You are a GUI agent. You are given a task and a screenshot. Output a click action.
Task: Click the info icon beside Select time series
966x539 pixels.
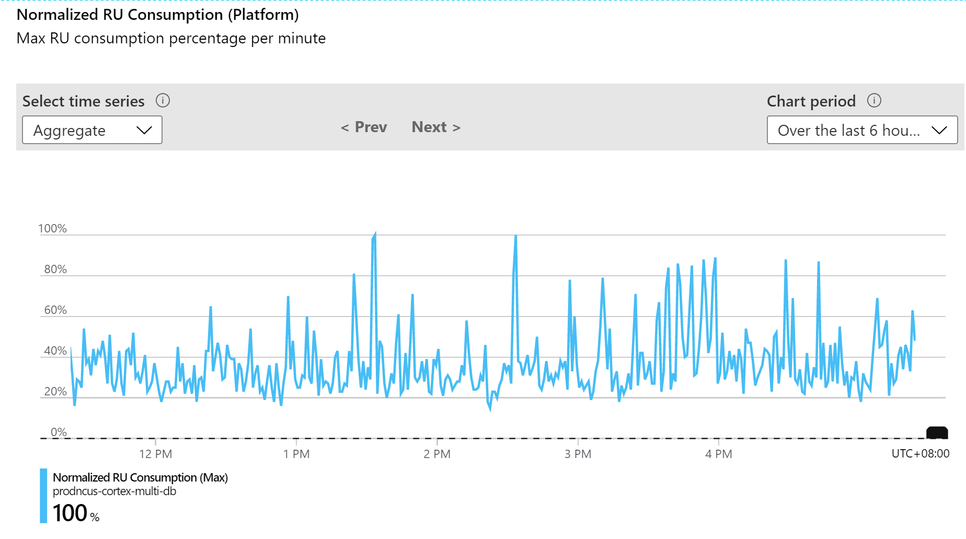163,100
